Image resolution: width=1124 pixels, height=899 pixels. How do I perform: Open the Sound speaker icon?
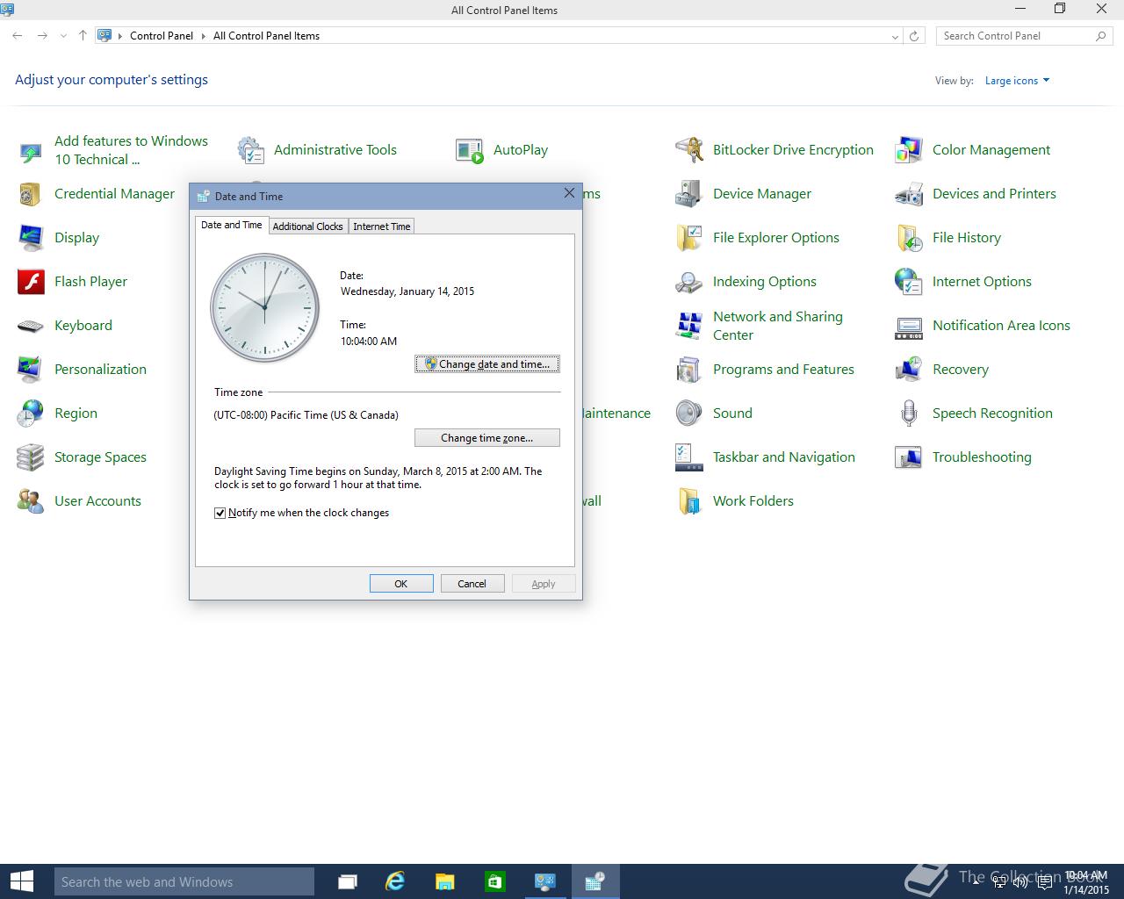(x=689, y=414)
